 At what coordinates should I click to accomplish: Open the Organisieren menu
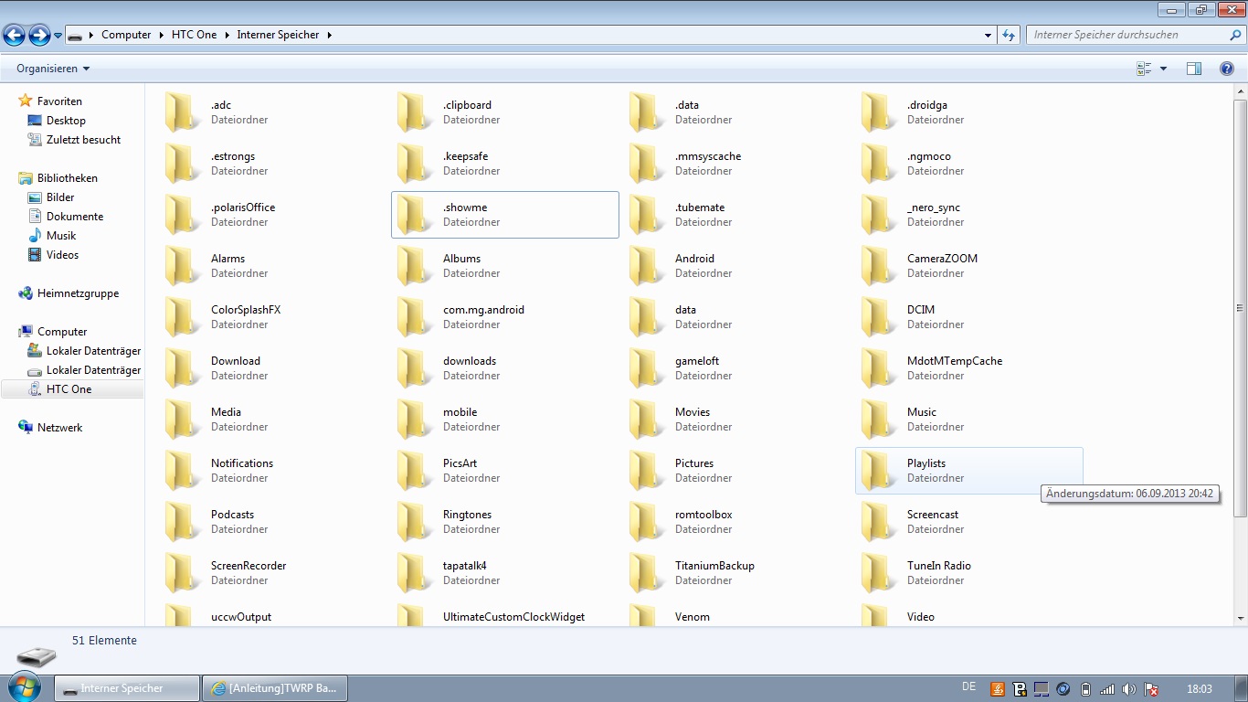point(53,69)
